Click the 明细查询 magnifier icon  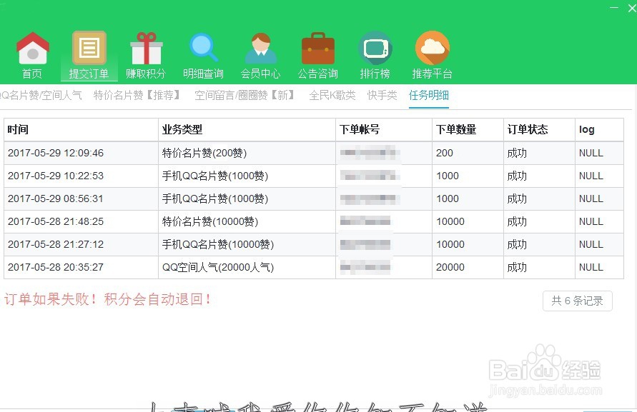[x=203, y=54]
